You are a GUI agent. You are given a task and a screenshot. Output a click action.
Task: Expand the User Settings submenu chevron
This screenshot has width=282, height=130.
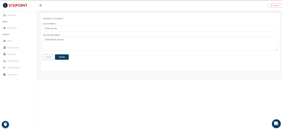pyautogui.click(x=32, y=61)
